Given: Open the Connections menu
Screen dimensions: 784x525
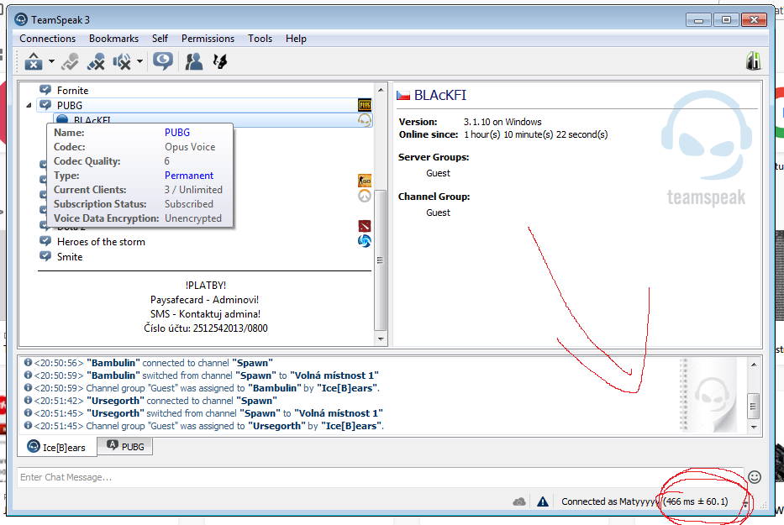Looking at the screenshot, I should [x=48, y=39].
